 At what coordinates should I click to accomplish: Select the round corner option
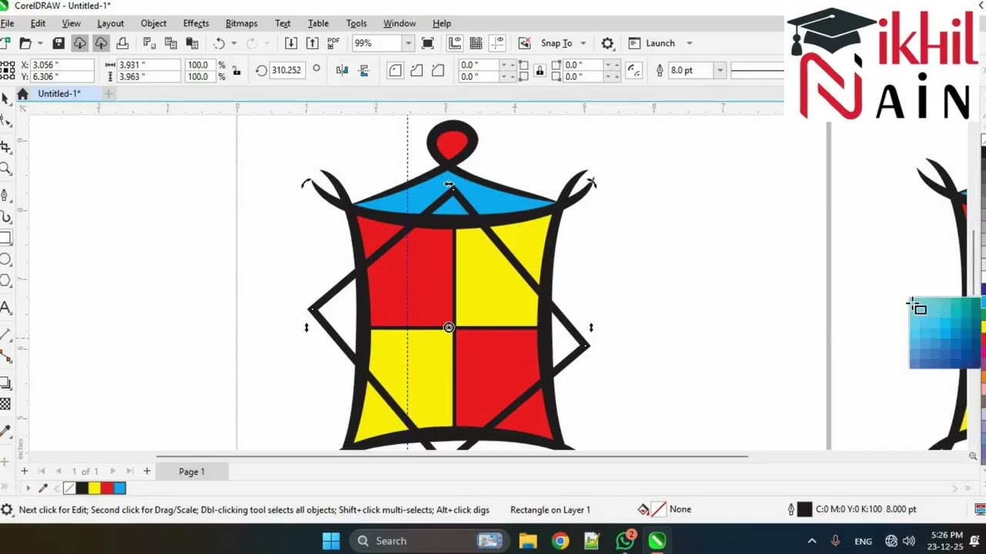395,71
